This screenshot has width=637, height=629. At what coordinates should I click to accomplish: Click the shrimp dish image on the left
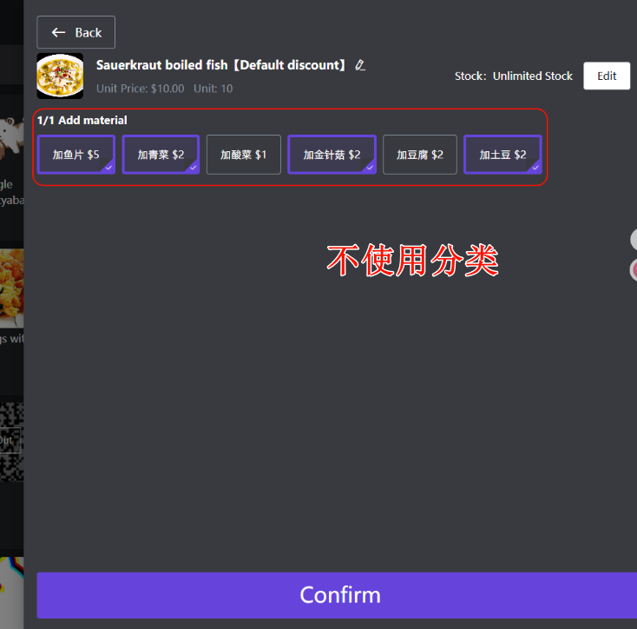point(11,287)
